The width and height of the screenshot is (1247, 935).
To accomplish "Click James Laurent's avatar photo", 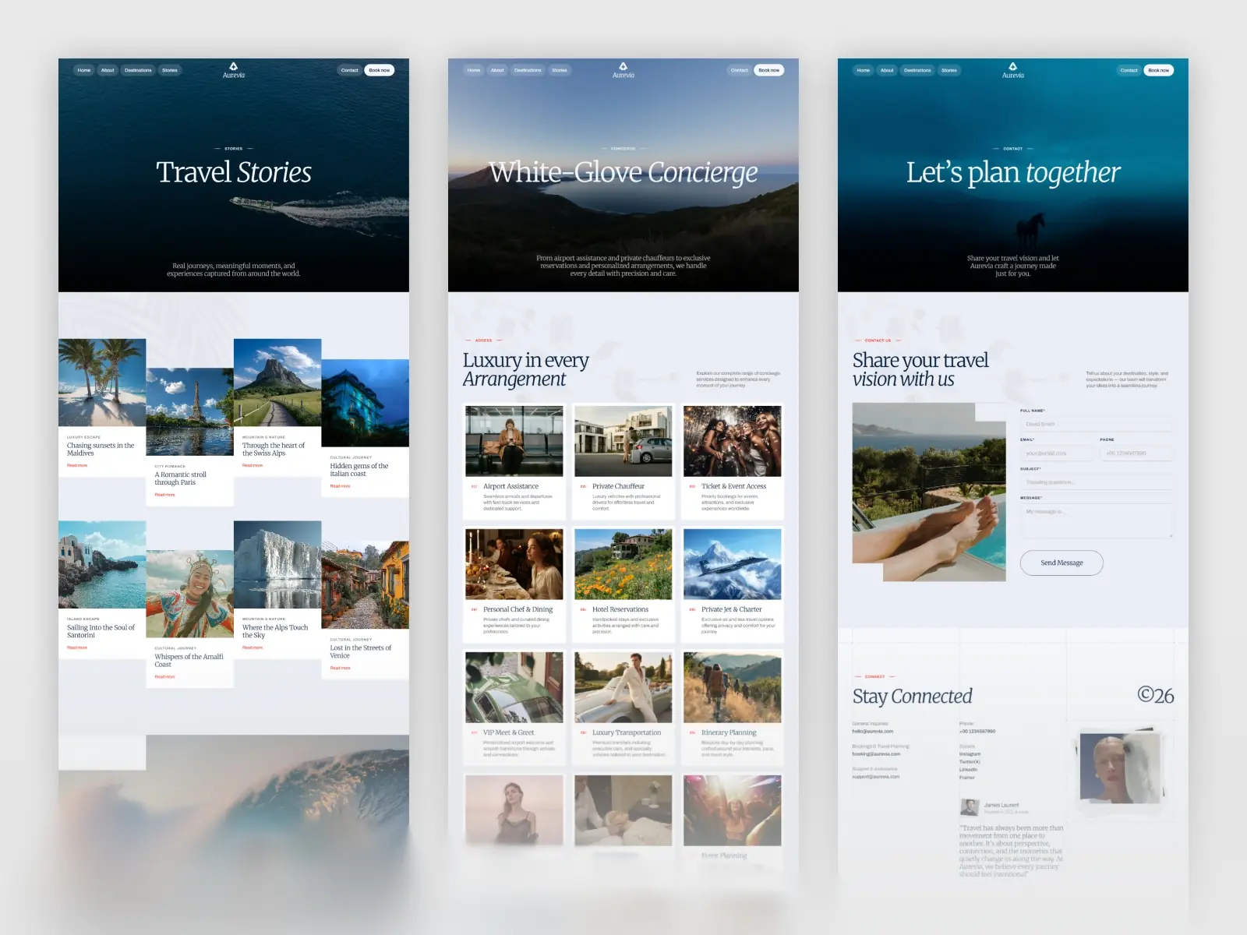I will (970, 807).
